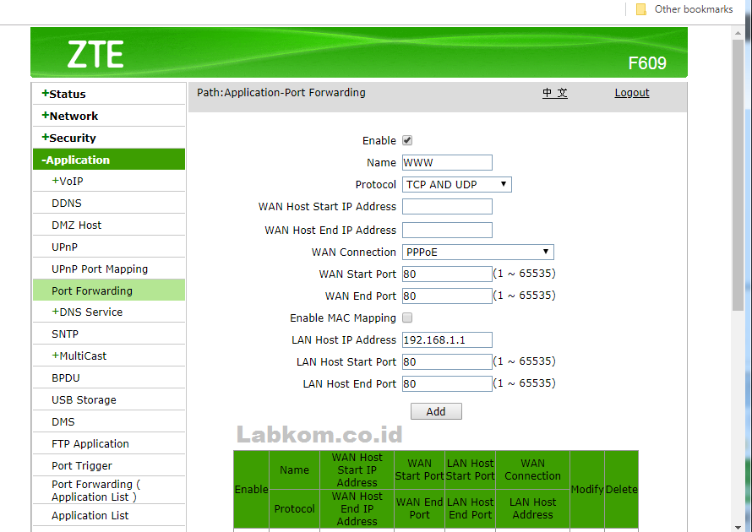
Task: Click the F609 model label
Action: click(647, 62)
